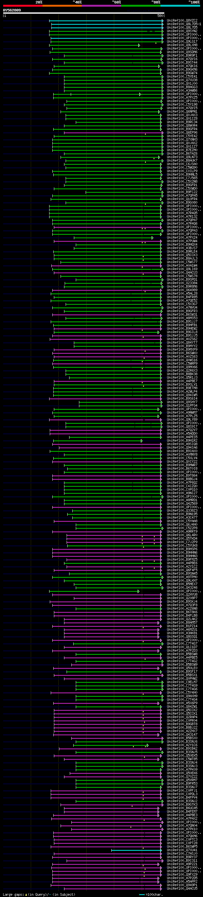Click label UniRef100_Q6EP96
This screenshot has width=203, height=897.
[182, 133]
